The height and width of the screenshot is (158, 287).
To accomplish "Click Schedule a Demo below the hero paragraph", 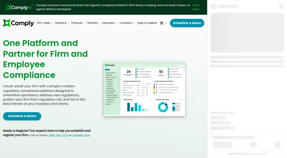I will [x=22, y=116].
